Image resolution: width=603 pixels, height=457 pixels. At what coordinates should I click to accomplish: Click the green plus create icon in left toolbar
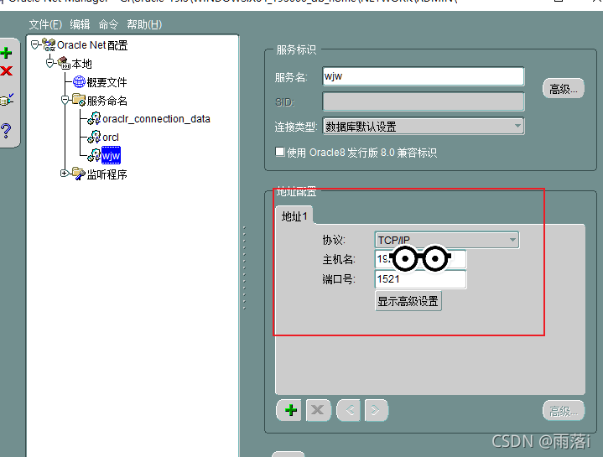coord(6,53)
